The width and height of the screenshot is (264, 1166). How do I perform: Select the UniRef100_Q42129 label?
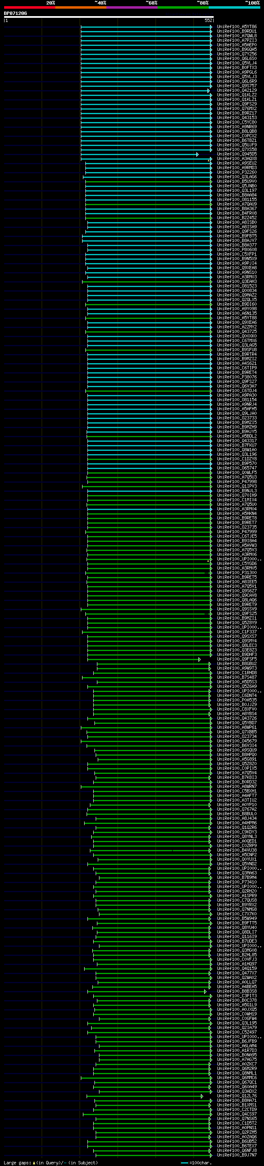point(237,91)
